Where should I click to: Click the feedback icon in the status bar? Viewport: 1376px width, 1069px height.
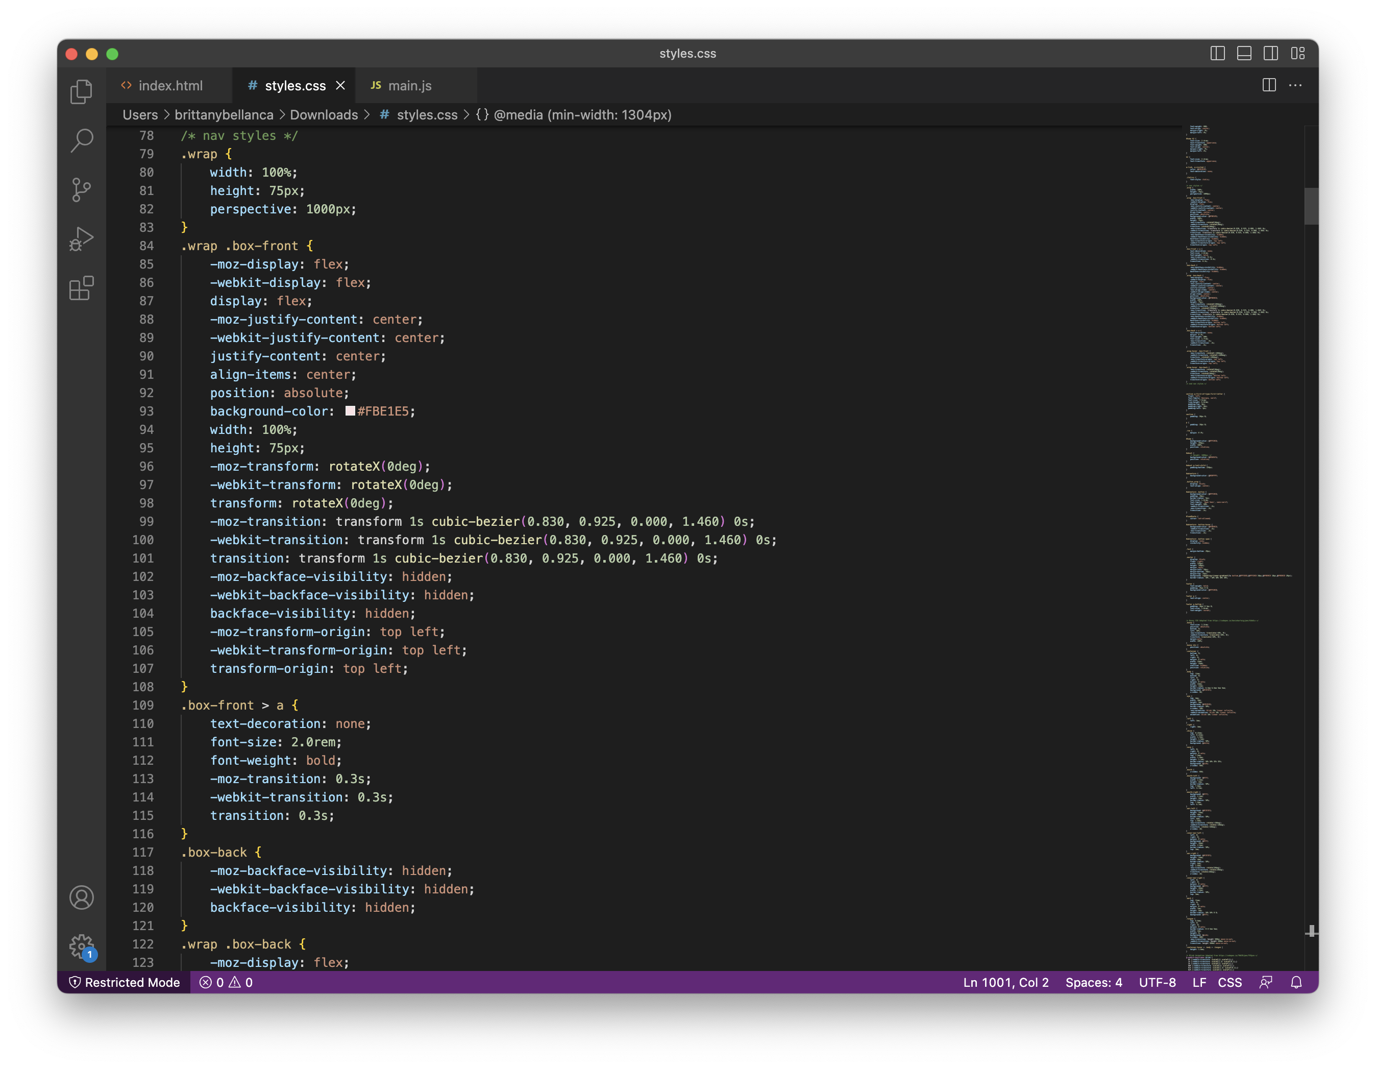[1266, 982]
